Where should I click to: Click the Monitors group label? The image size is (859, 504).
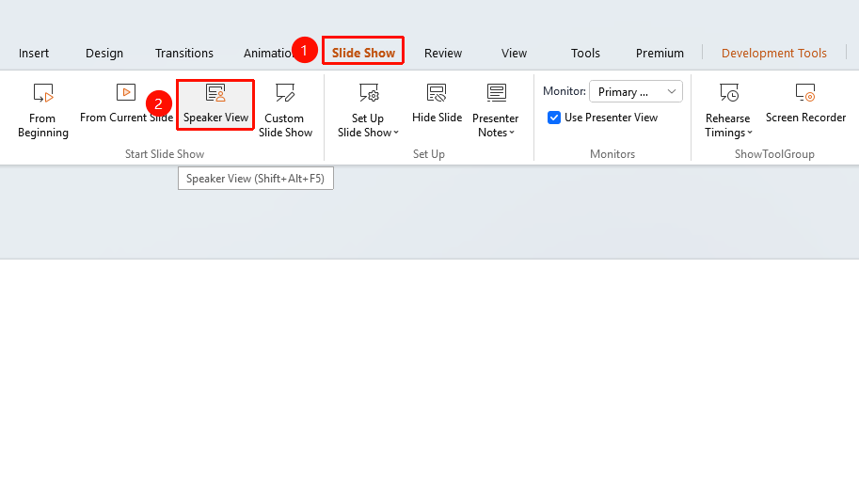[x=612, y=154]
